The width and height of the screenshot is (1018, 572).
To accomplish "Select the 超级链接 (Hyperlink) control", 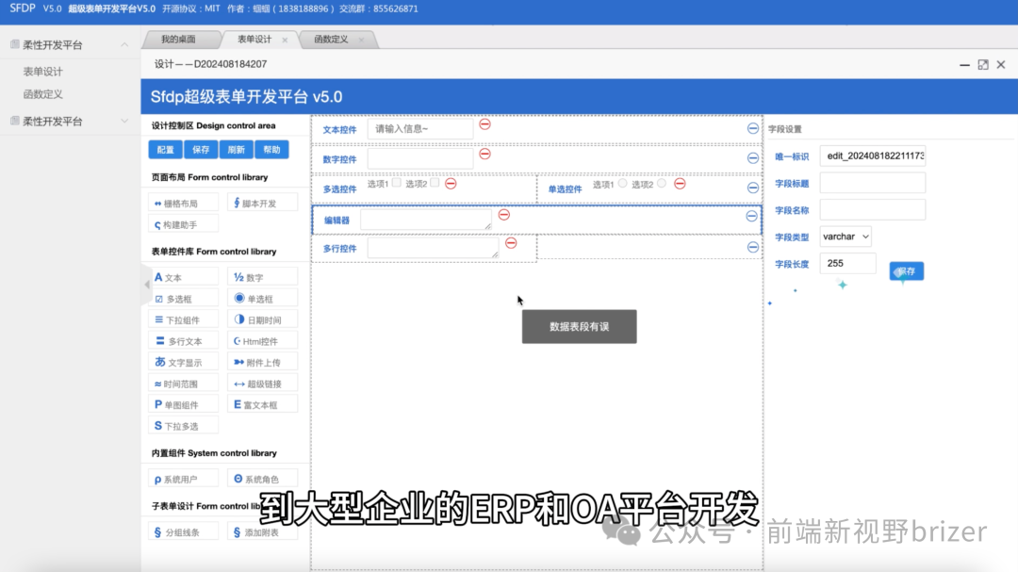I will (262, 382).
